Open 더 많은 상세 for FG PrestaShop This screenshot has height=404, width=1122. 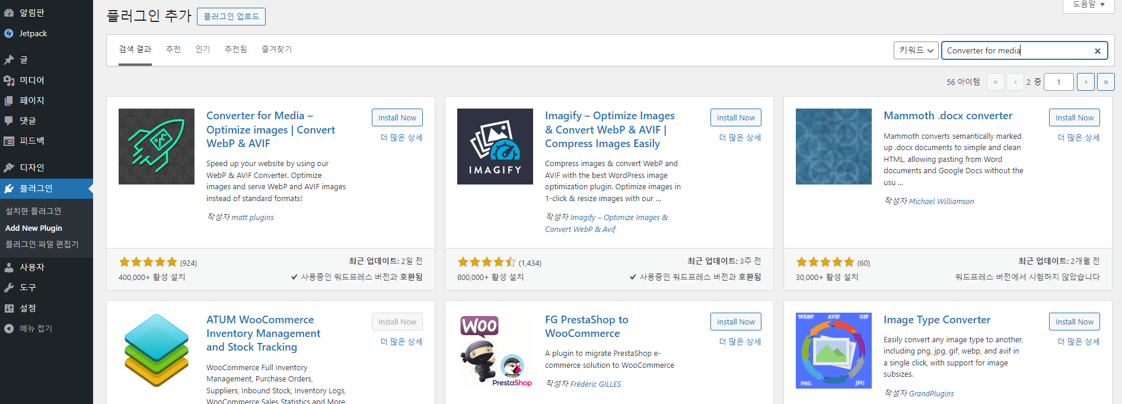[x=740, y=342]
